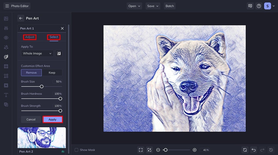This screenshot has width=278, height=155.
Task: Click the Brush Strength 100% value field
Action: [57, 106]
